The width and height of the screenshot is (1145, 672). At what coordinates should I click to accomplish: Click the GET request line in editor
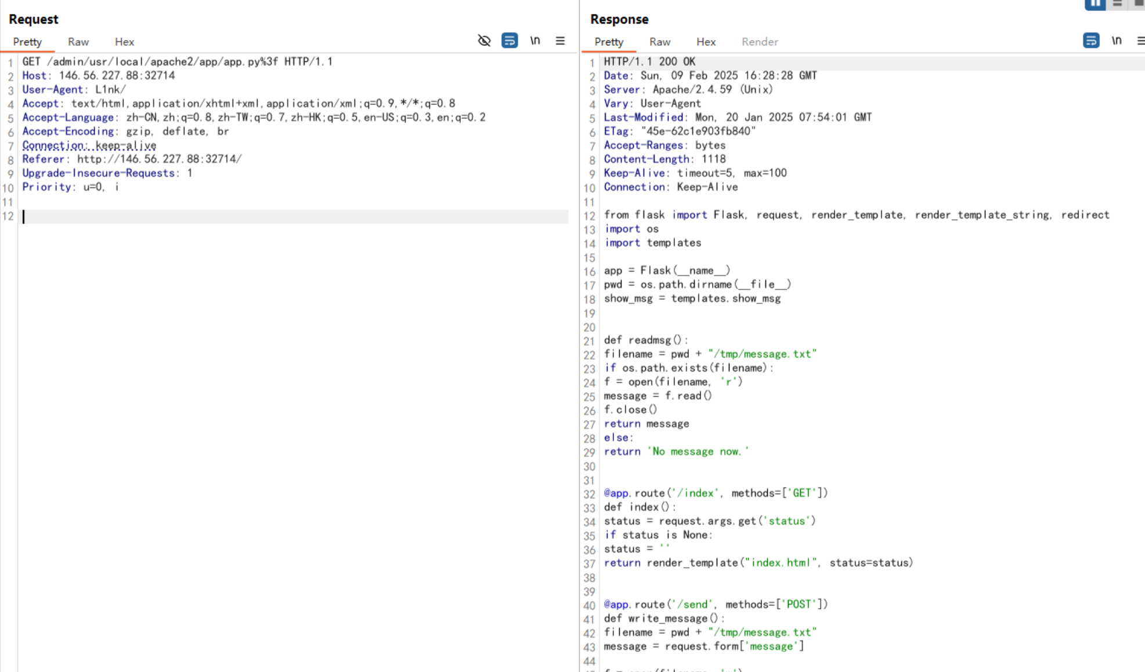click(177, 61)
